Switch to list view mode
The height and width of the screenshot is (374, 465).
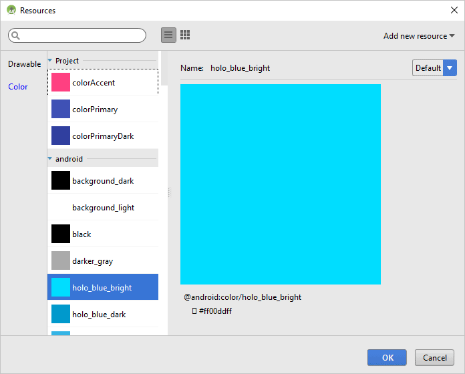(x=169, y=35)
